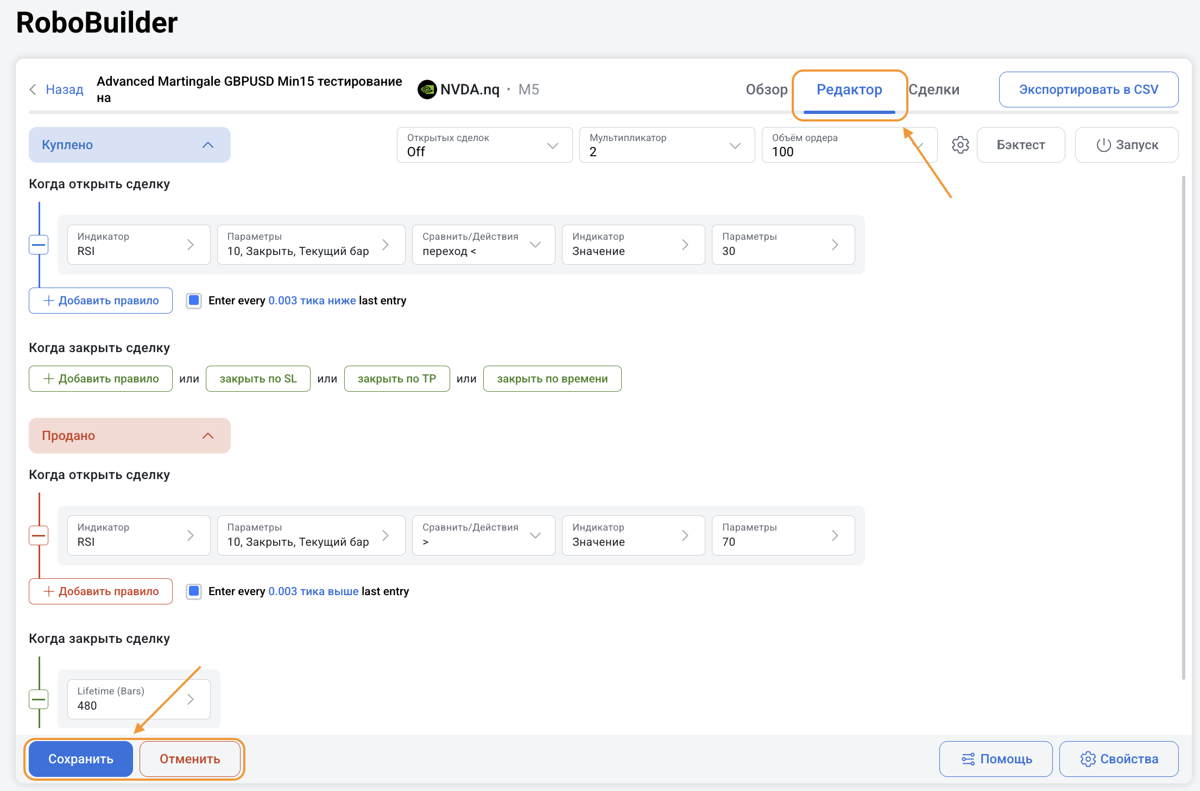Click the Сохранить button
Image resolution: width=1200 pixels, height=791 pixels.
[81, 759]
